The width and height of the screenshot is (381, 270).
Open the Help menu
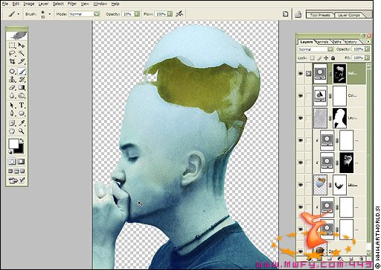click(115, 4)
